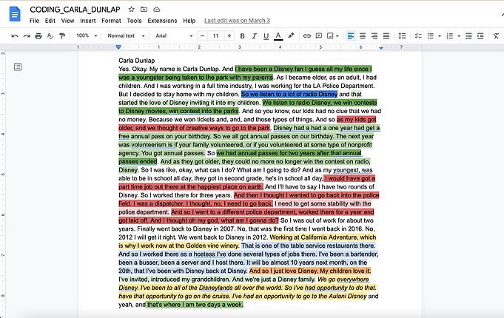Click the right indent marker on ruler
The width and height of the screenshot is (504, 318).
point(381,47)
